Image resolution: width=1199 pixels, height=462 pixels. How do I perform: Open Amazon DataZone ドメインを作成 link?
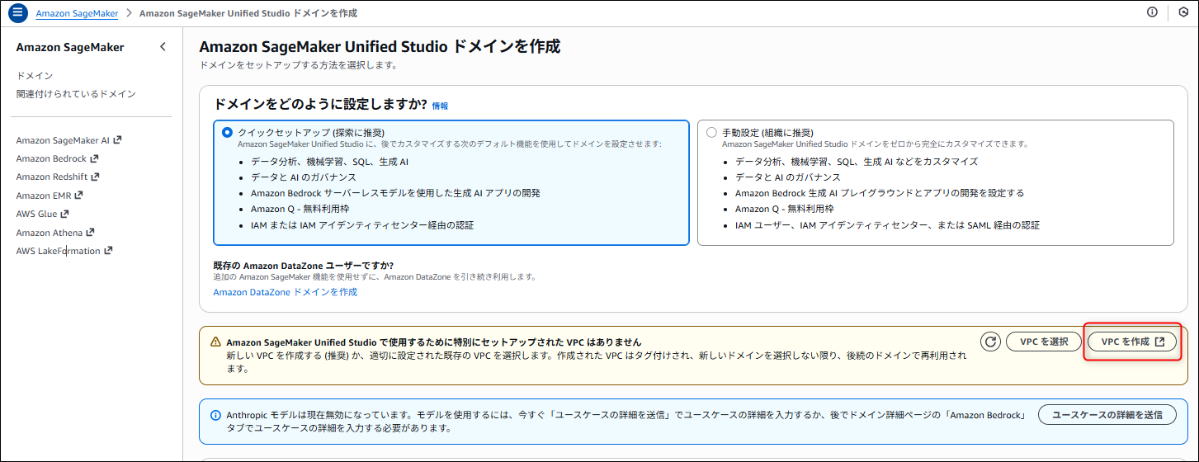[285, 292]
